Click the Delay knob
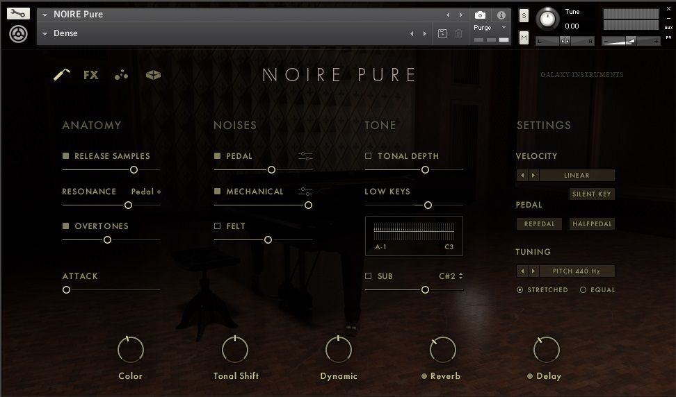 [546, 349]
